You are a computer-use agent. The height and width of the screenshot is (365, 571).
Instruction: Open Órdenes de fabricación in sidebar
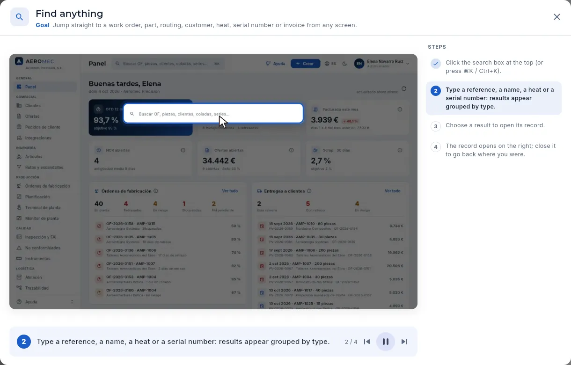47,186
